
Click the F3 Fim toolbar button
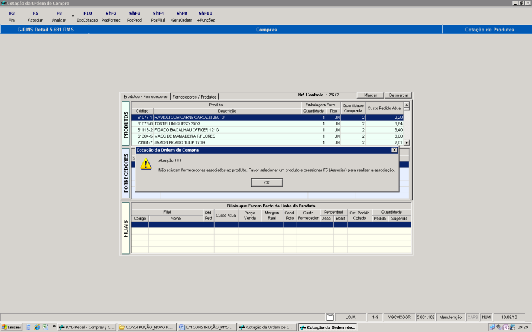12,17
